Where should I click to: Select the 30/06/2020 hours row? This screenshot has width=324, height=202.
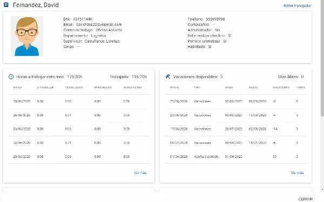click(x=78, y=101)
